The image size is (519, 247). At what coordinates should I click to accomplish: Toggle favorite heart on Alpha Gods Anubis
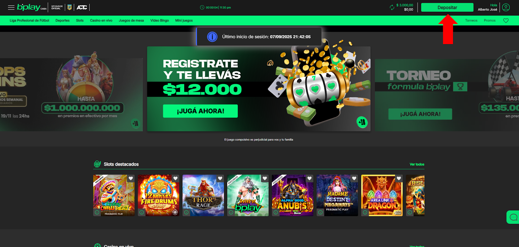[309, 179]
